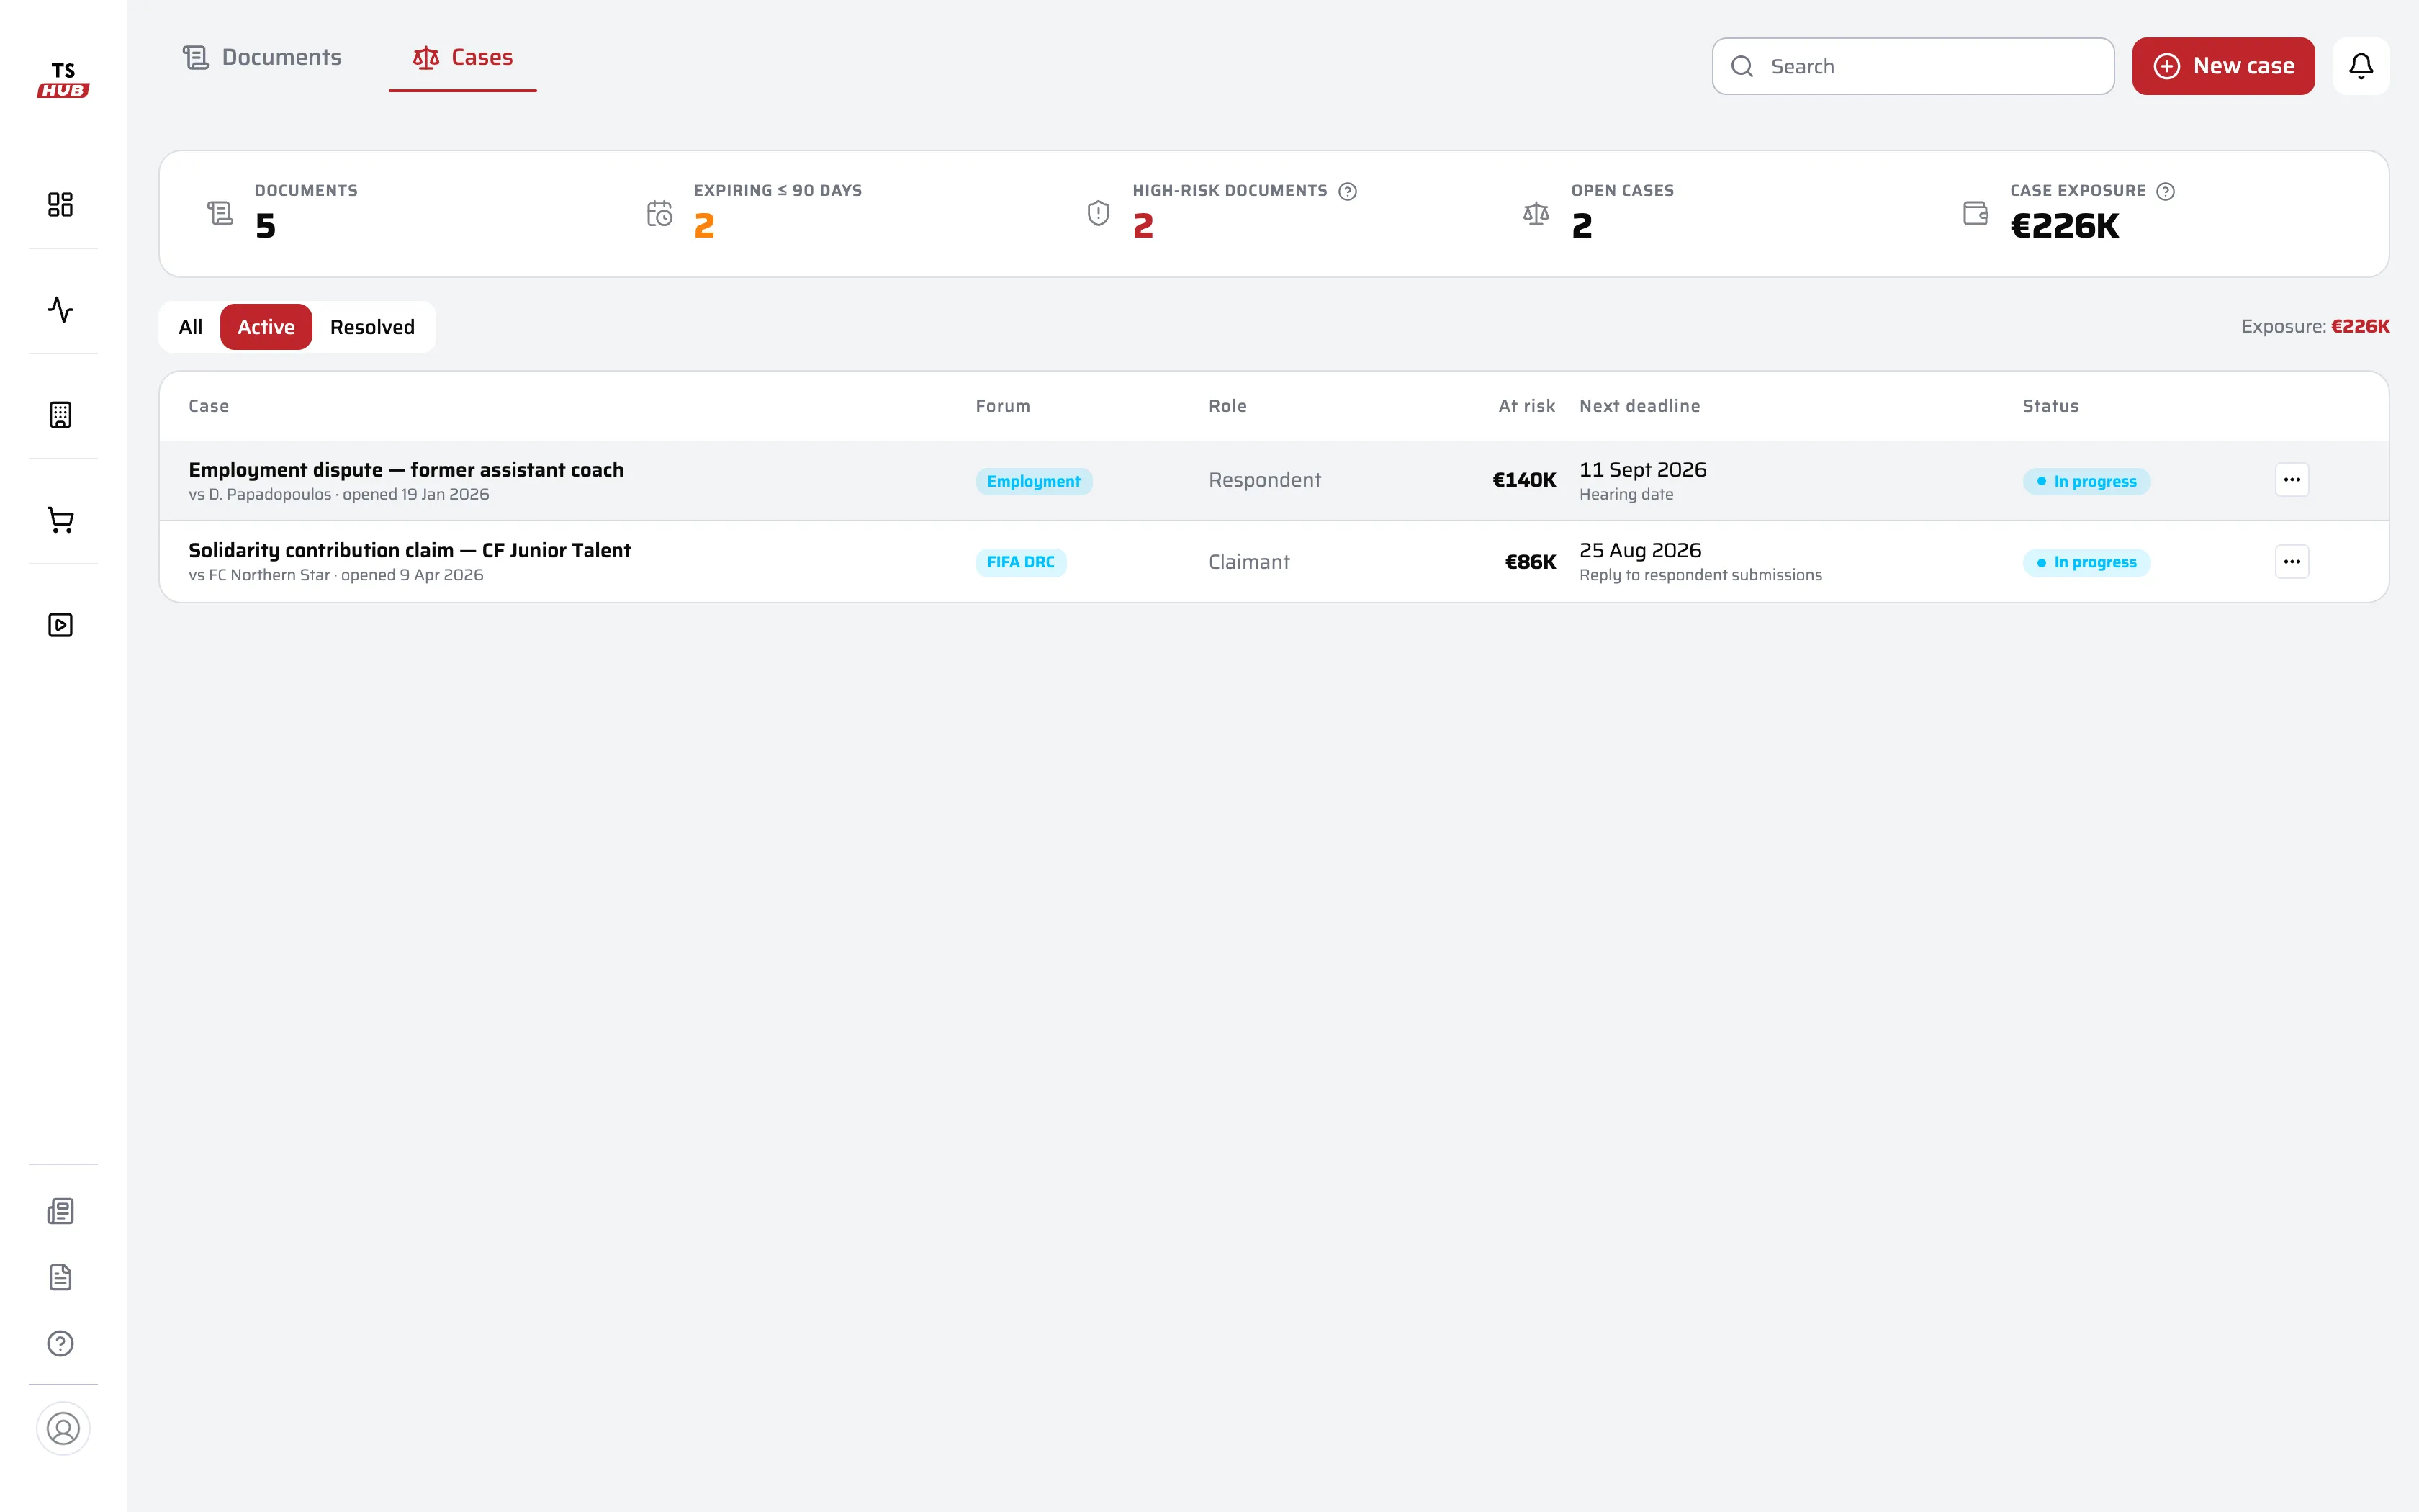Click the 11 Sept 2026 deadline
The width and height of the screenshot is (2419, 1512).
click(1642, 470)
